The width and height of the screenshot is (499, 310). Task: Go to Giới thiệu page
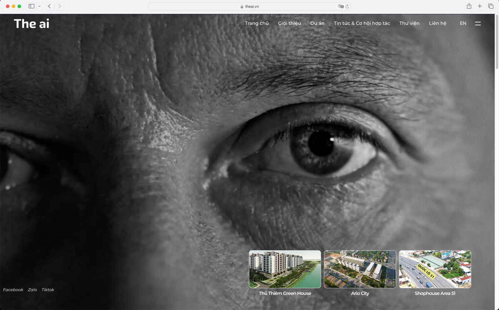click(x=289, y=23)
